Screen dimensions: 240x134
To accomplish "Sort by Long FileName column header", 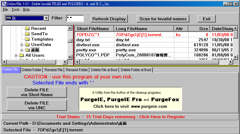I will pos(144,29).
